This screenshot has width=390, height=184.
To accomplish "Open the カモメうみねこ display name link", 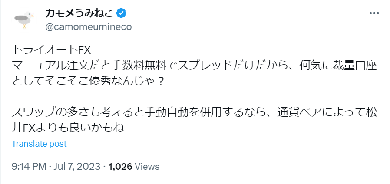I will click(x=80, y=13).
